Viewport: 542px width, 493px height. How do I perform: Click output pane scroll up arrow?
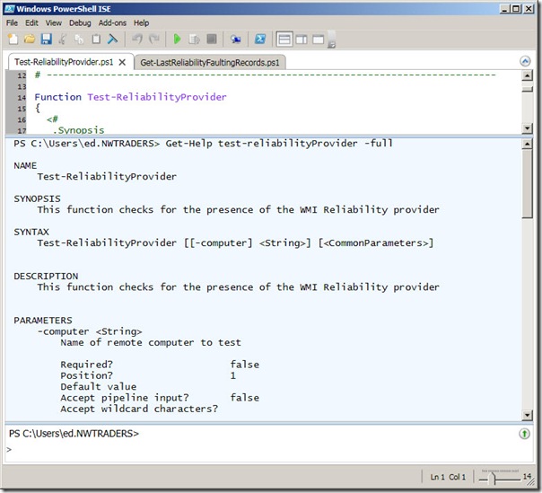click(x=527, y=144)
